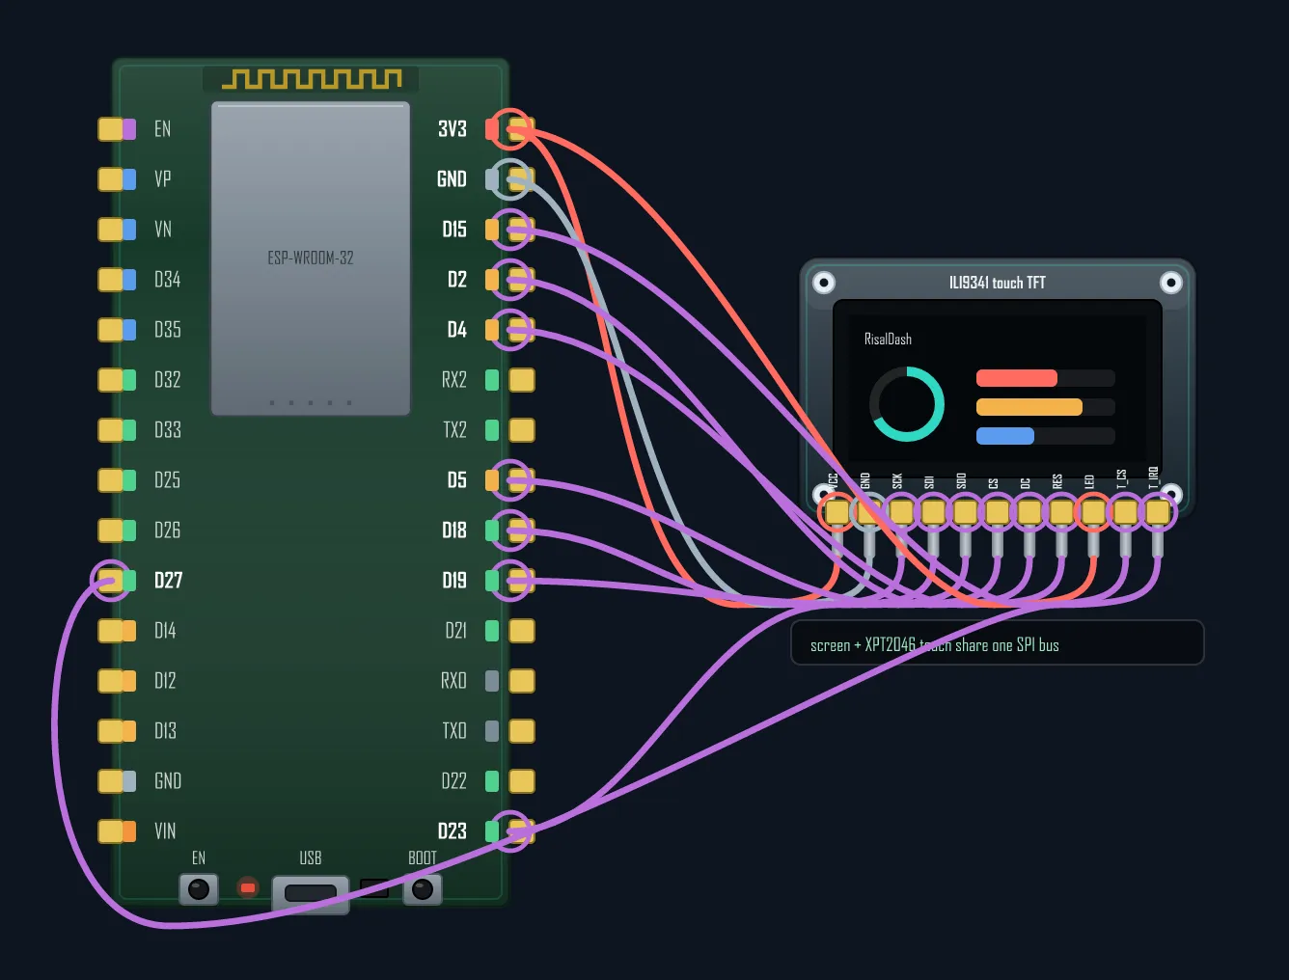Select the unconnected RX2 pin pad
The width and height of the screenshot is (1289, 980).
point(522,380)
